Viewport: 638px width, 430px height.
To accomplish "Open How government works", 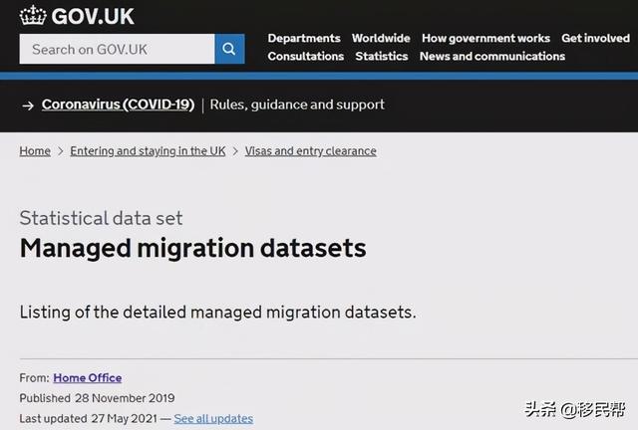I will [x=485, y=38].
